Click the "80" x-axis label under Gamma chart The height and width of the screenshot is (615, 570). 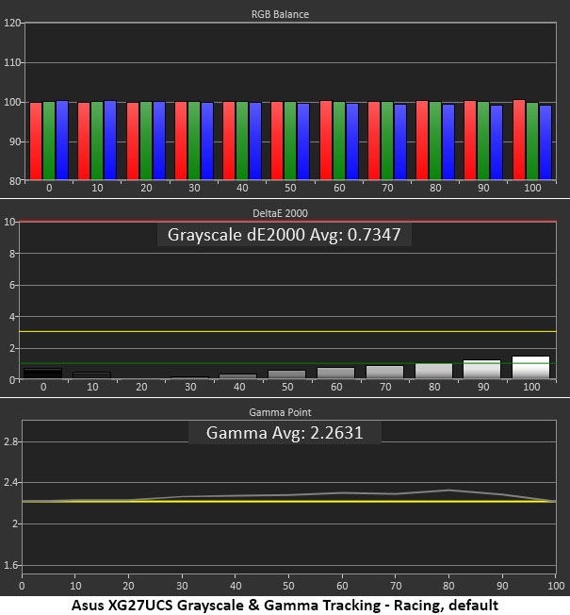(448, 586)
